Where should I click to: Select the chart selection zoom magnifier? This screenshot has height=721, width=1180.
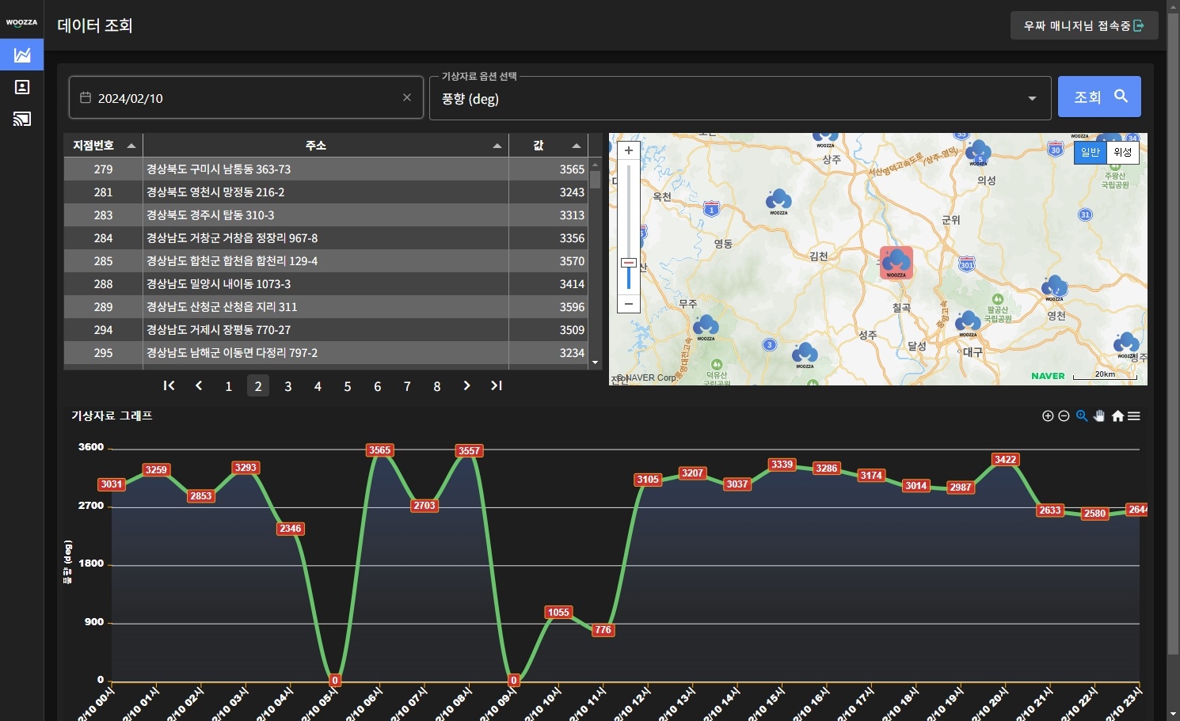pos(1082,416)
